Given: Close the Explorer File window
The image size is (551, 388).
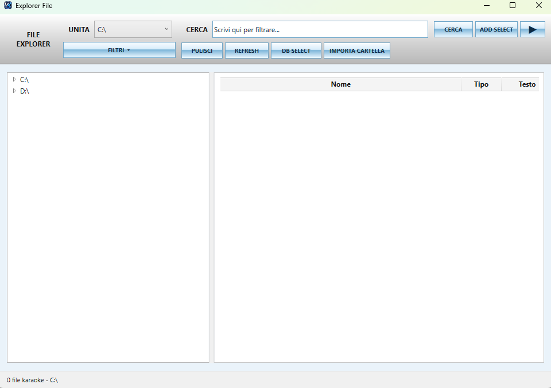Looking at the screenshot, I should point(539,5).
